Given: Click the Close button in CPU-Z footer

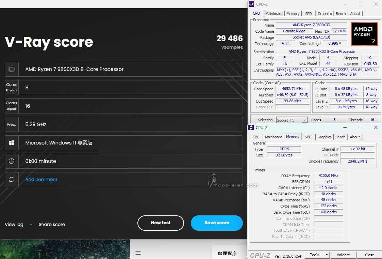Looking at the screenshot, I should point(369,255).
